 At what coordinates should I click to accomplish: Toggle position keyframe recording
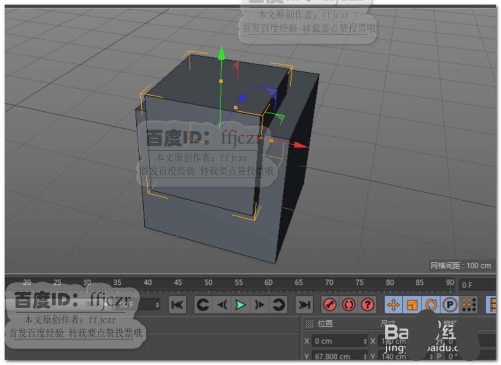click(394, 305)
